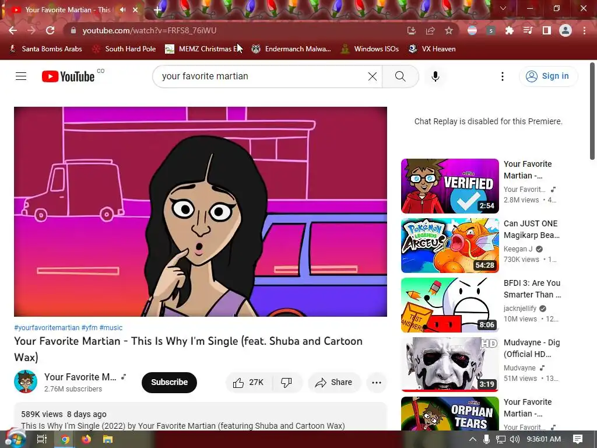Open File Explorer from taskbar
597x448 pixels.
tap(108, 439)
